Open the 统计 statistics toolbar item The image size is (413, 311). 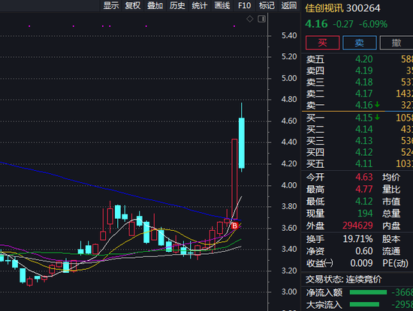(200, 5)
